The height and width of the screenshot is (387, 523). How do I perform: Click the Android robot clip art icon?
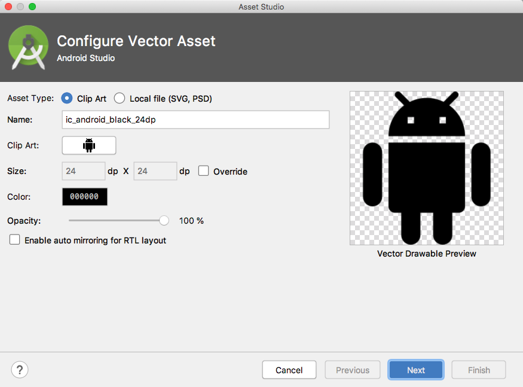88,145
